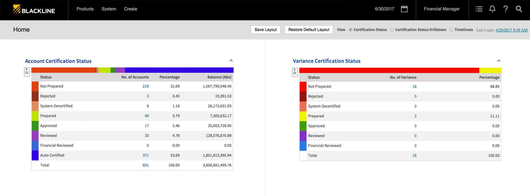This screenshot has height=196, width=530.
Task: Collapse Account Certification Status panel
Action: pos(231,61)
